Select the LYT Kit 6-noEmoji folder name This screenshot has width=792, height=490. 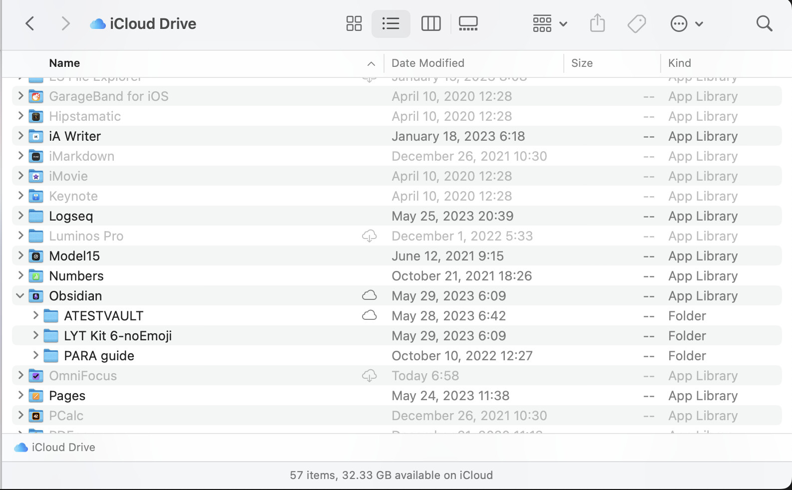(118, 336)
